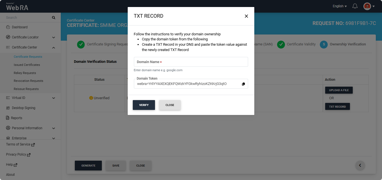382x180 pixels.
Task: Click the page-level CLOSE button next to SAVE
Action: click(x=141, y=165)
